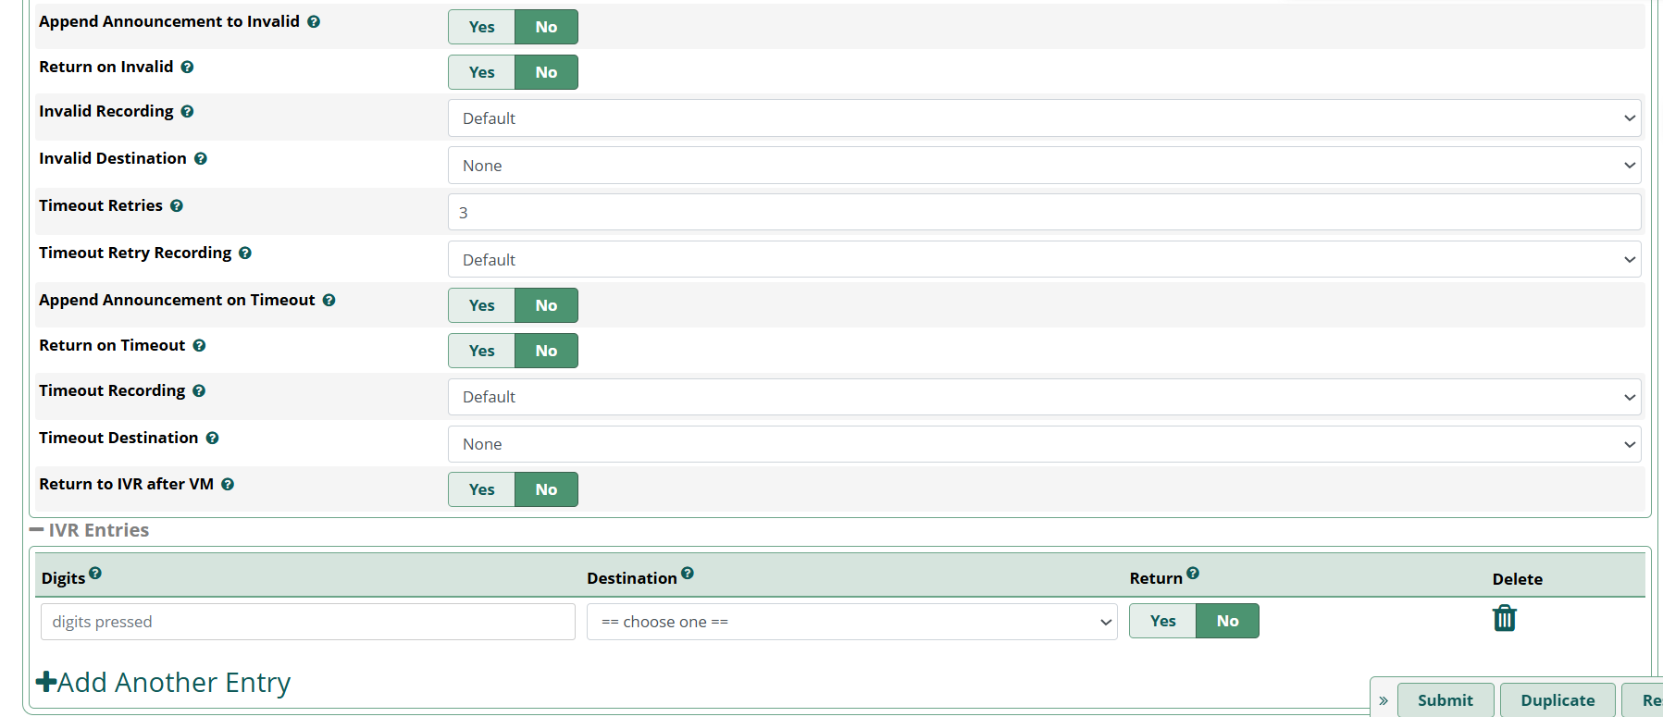Image resolution: width=1663 pixels, height=717 pixels.
Task: Choose Yes for Return on Invalid
Action: [481, 72]
